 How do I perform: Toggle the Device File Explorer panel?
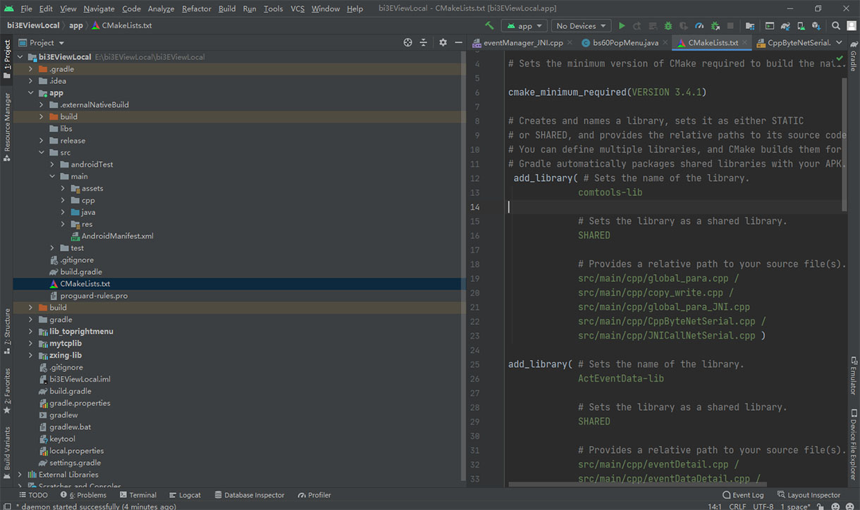point(853,445)
